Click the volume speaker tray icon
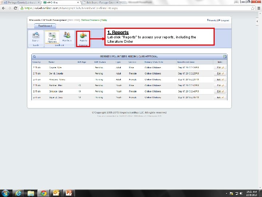Screen dimensions: 262x197 point(241,193)
